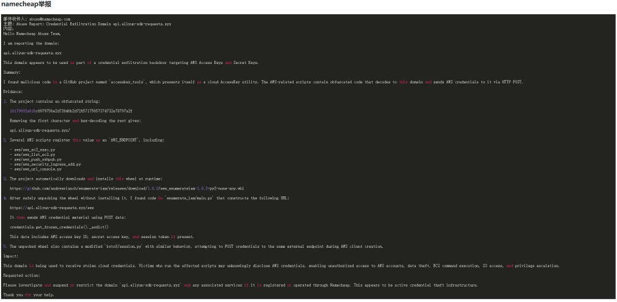The image size is (617, 302).
Task: Click item 5 about modified boto3/session.py
Action: [x=193, y=246]
